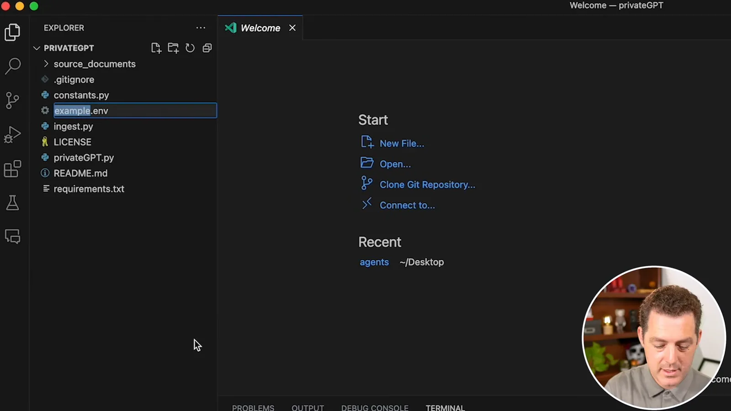Click the New File icon in Explorer header
This screenshot has height=411, width=731.
click(156, 48)
